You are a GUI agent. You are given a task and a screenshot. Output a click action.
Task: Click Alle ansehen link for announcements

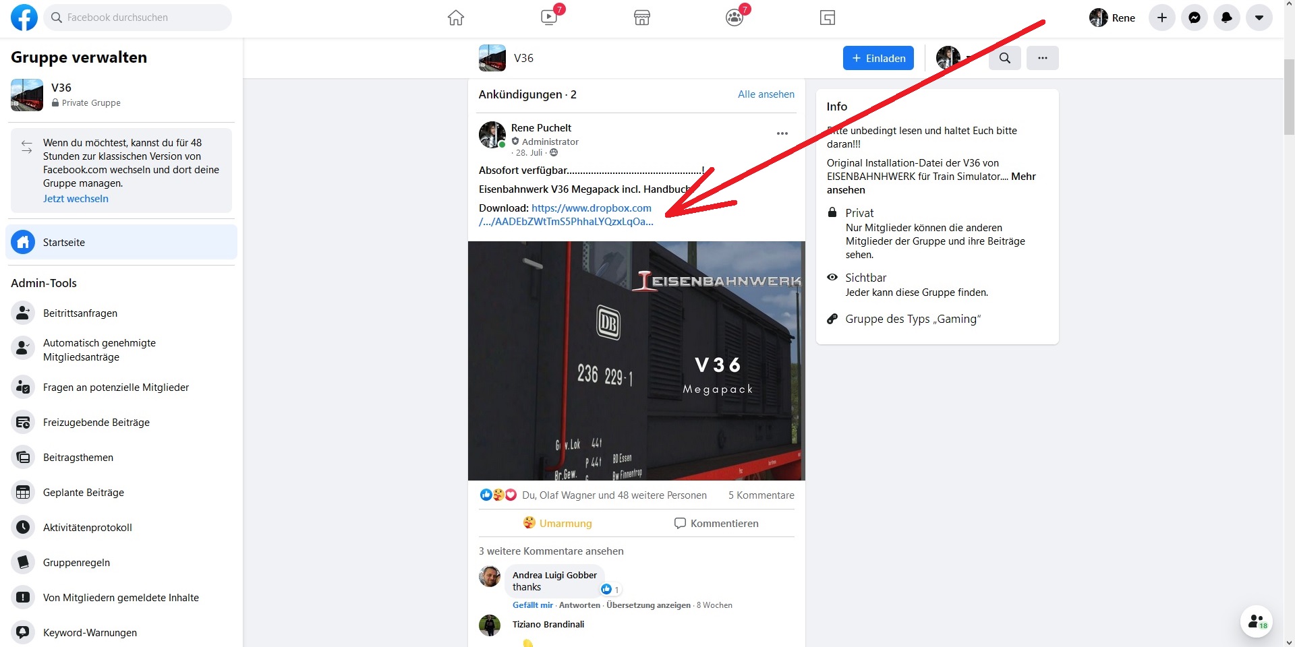coord(766,94)
